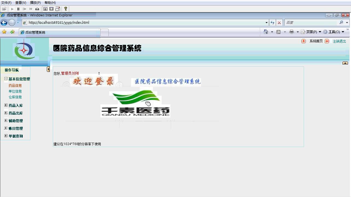Click the 医院药品信息综合管理系统 header title

97,48
